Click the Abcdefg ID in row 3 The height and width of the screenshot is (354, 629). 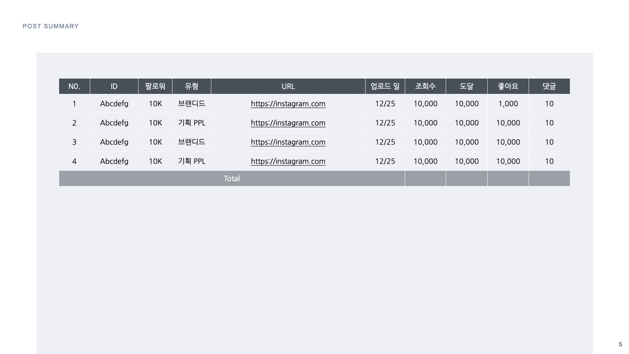click(x=114, y=142)
